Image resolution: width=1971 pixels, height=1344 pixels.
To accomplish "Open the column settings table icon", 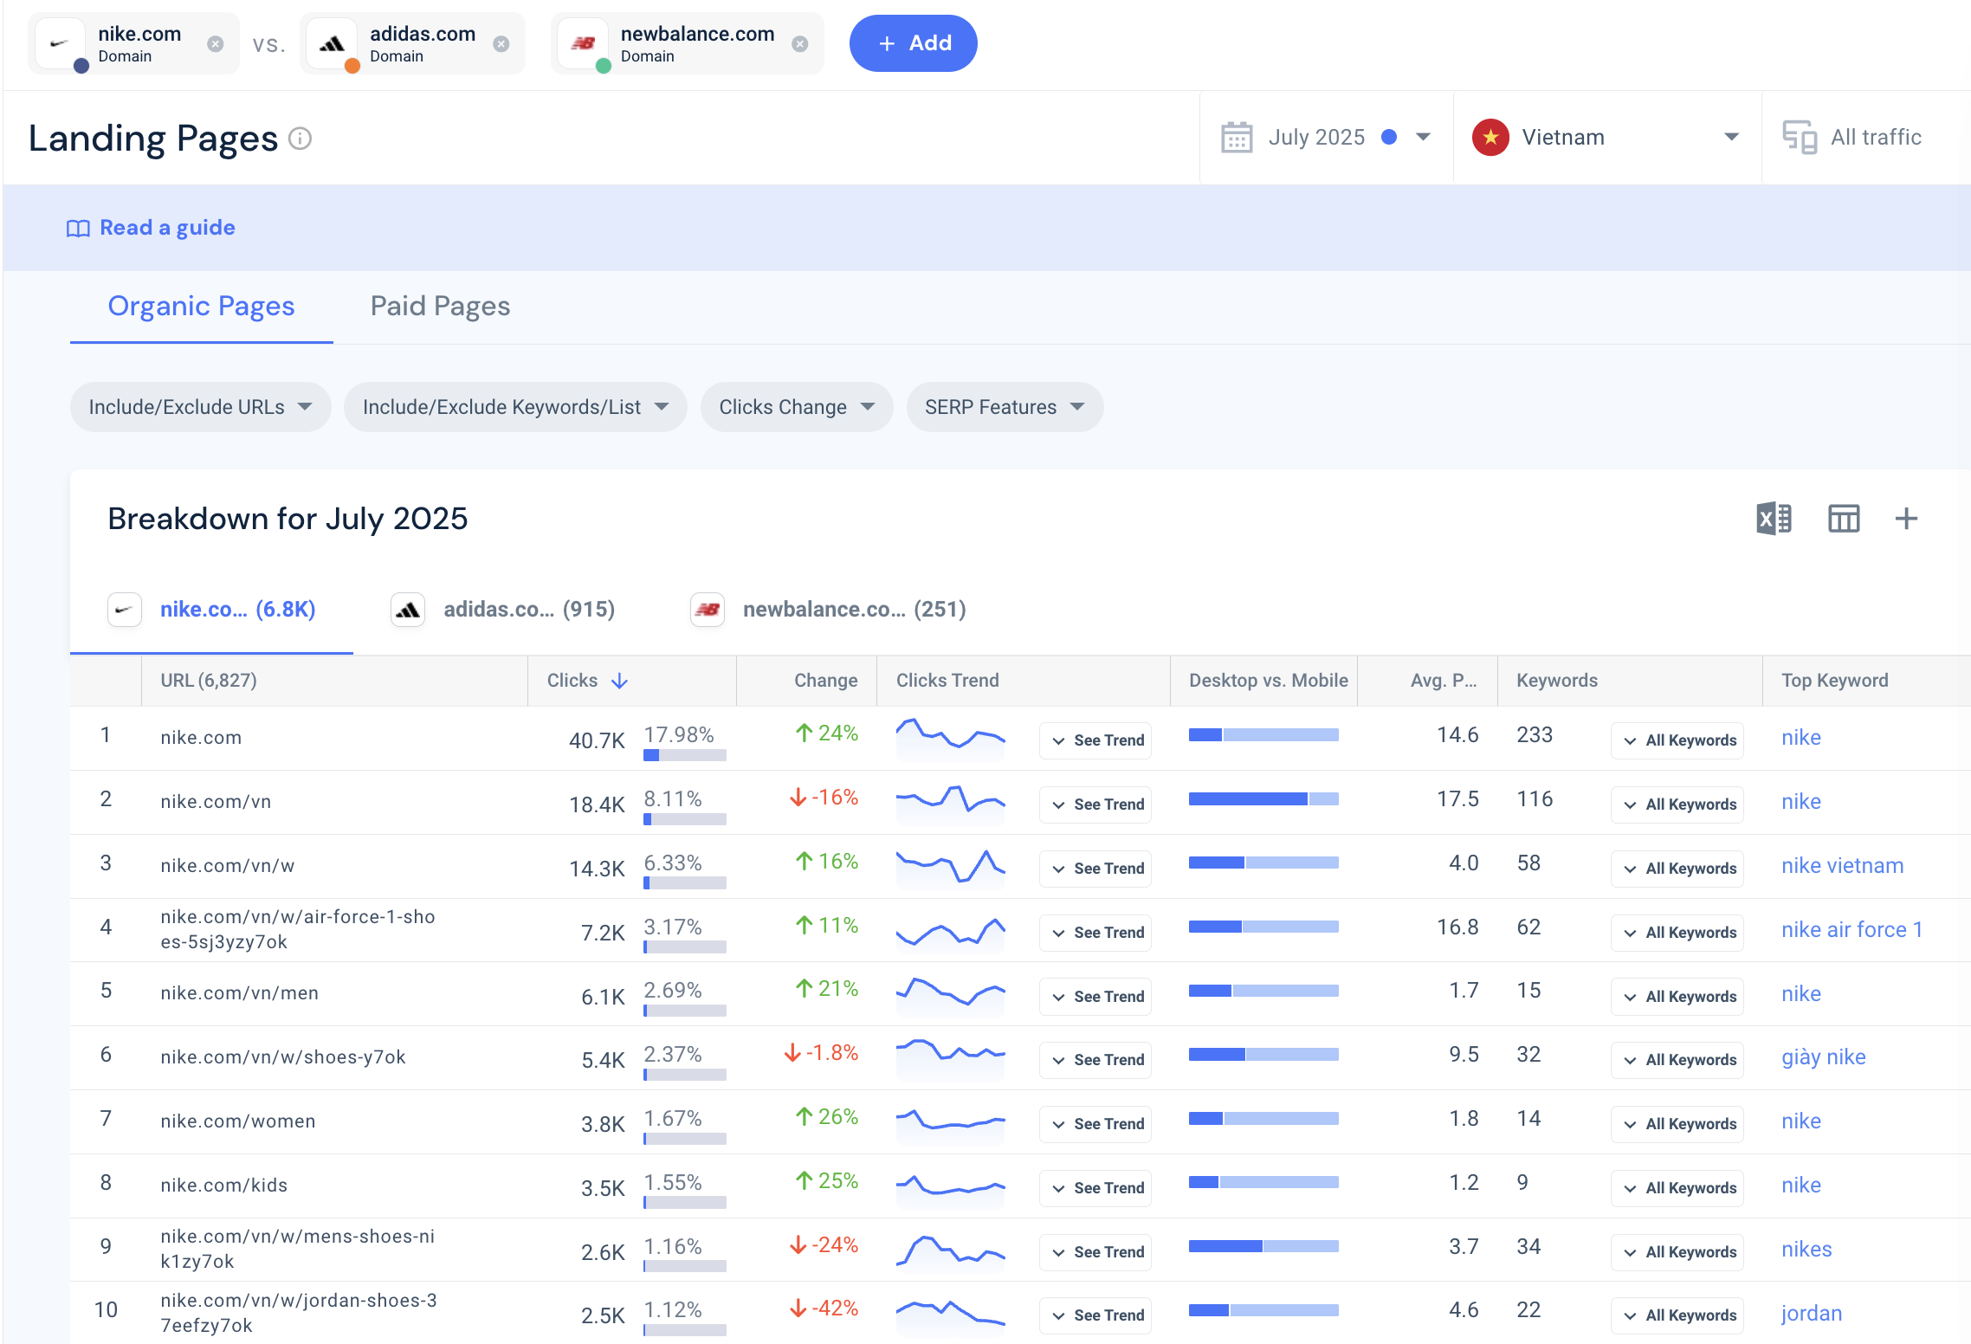I will coord(1844,519).
